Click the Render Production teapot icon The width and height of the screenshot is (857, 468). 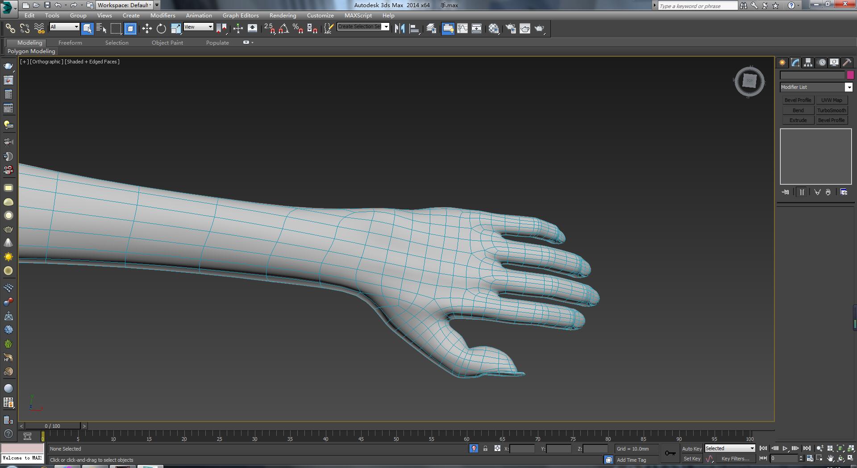pyautogui.click(x=539, y=29)
